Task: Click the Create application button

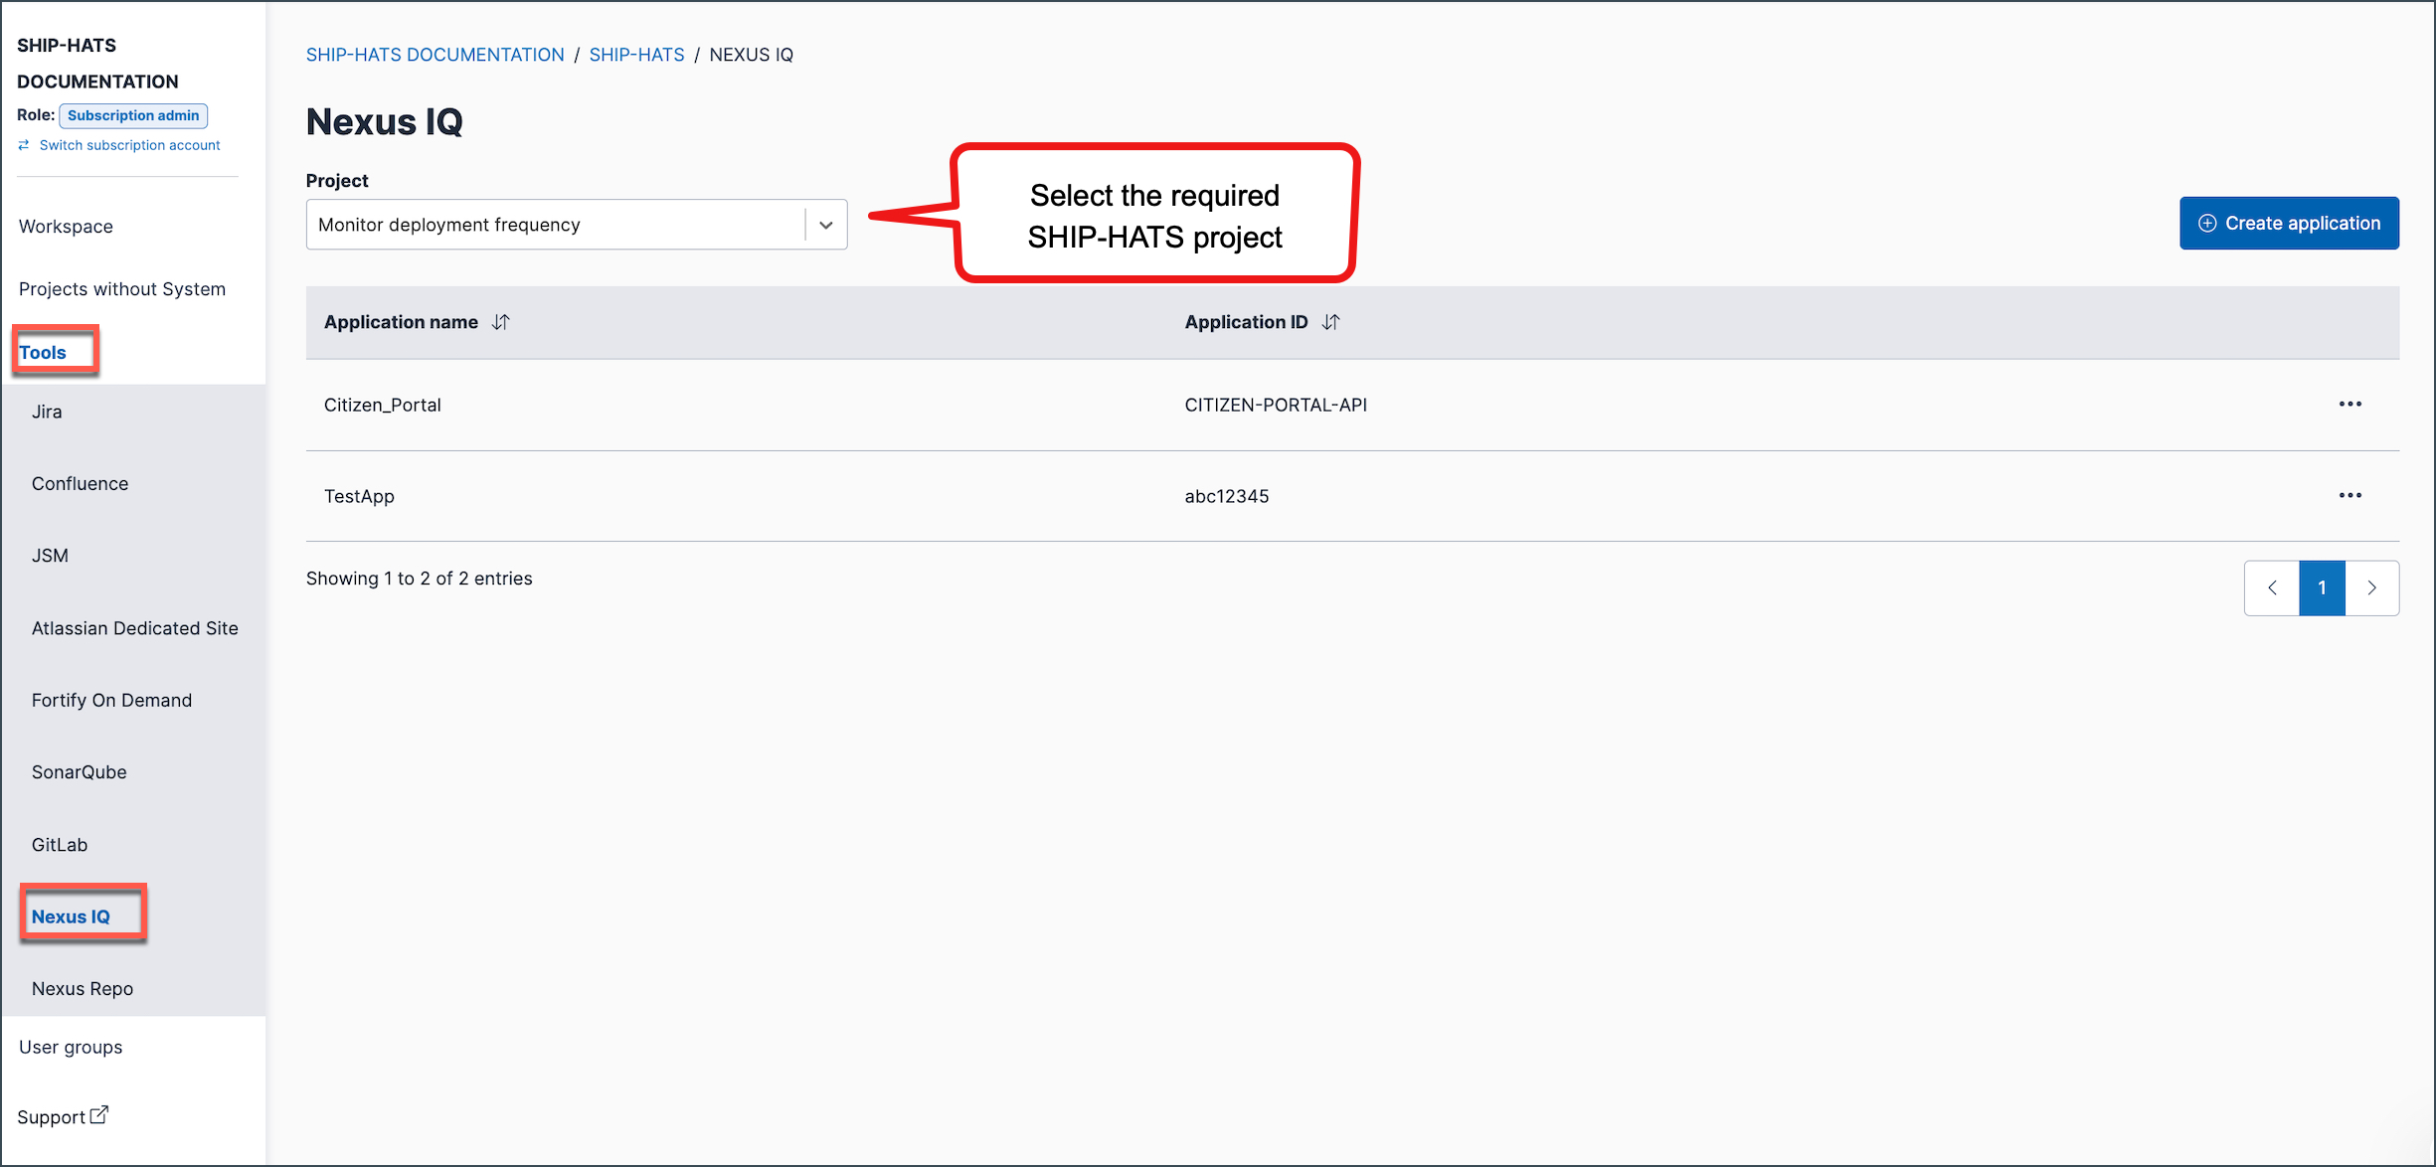Action: click(2289, 224)
